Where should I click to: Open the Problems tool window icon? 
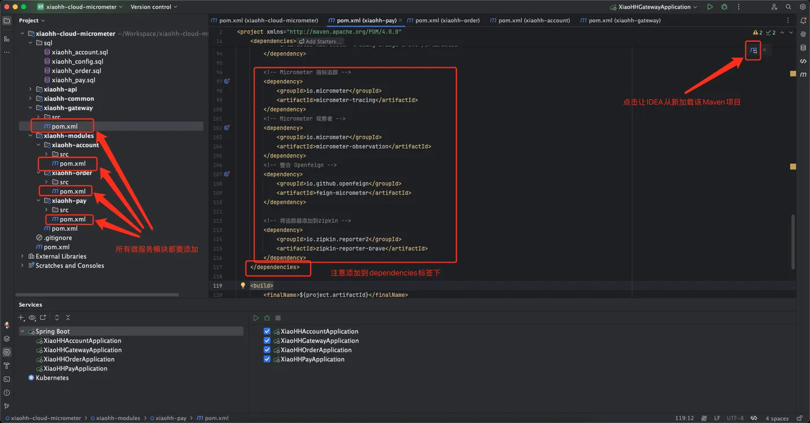[6, 393]
